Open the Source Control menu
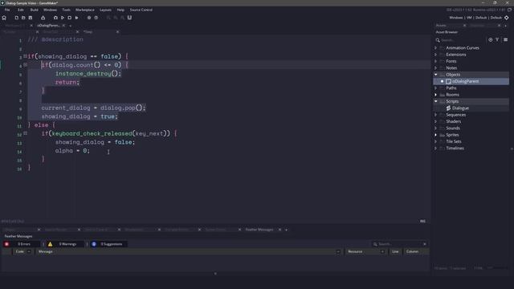The height and width of the screenshot is (289, 514). (141, 10)
